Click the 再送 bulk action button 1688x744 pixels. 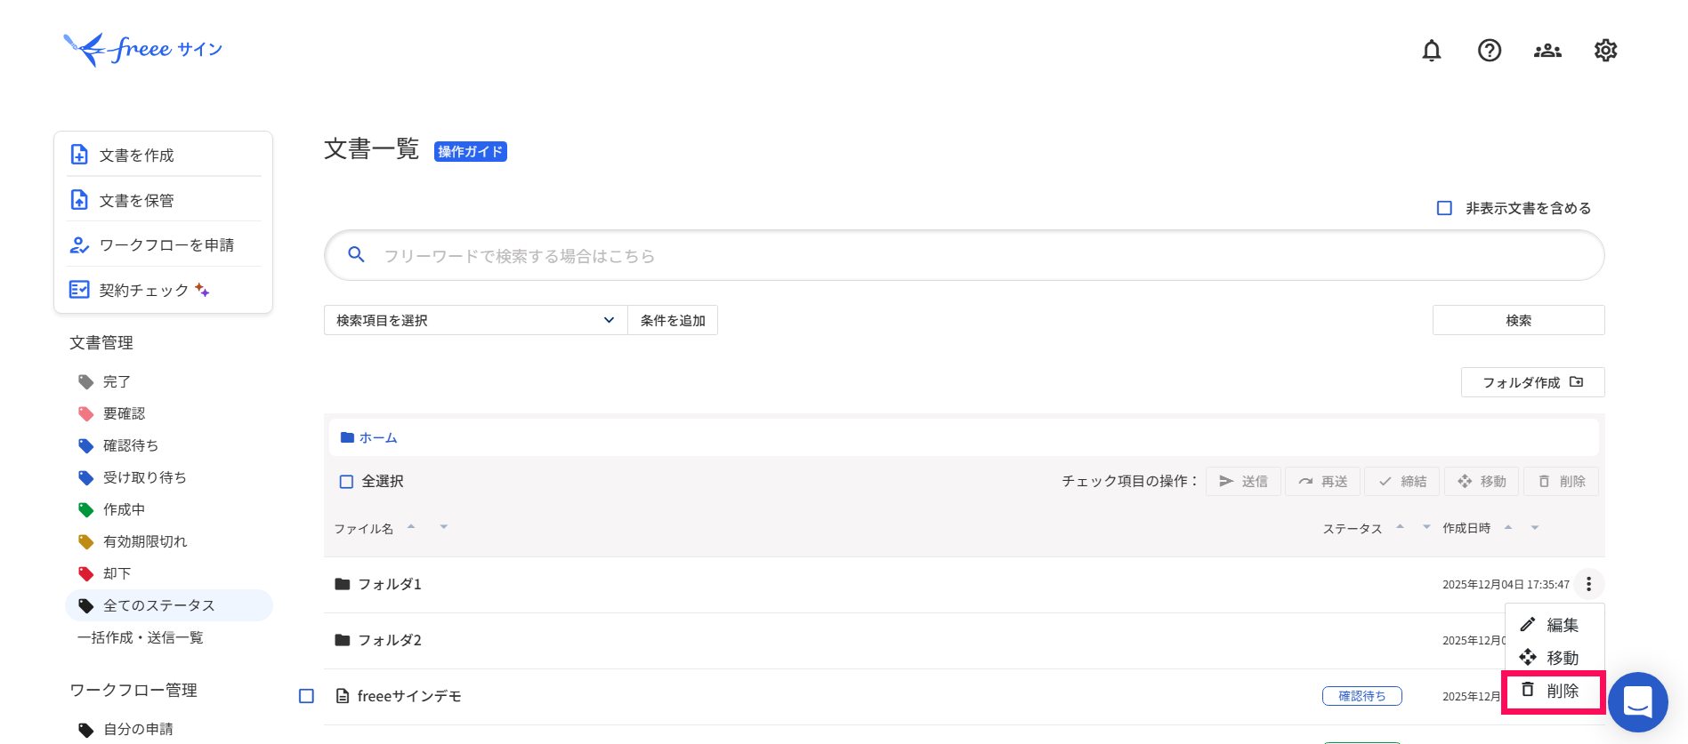1322,481
